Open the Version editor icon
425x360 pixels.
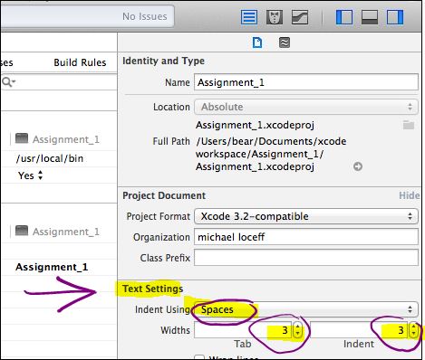pos(300,17)
